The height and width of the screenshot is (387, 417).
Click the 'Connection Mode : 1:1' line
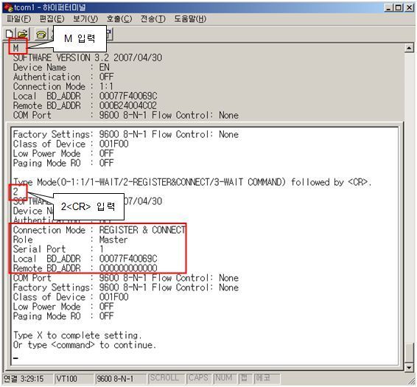click(63, 86)
